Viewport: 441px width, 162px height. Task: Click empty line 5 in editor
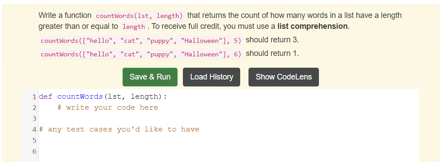pos(228,140)
